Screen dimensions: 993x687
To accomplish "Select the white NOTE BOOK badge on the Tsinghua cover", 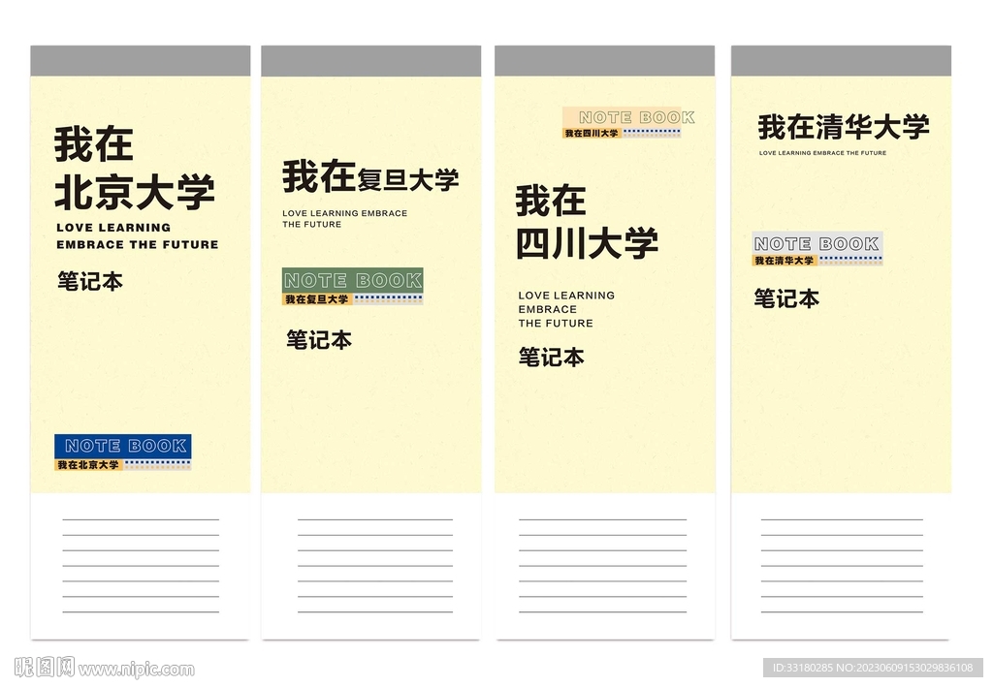I will (x=817, y=240).
